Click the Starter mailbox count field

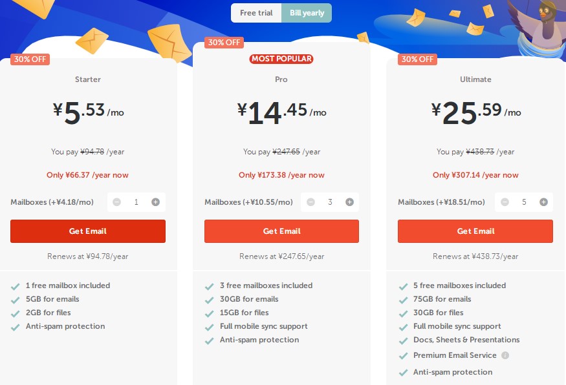[x=136, y=202]
